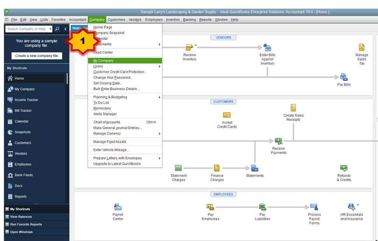Open HR Essentials dropdown arrow
The width and height of the screenshot is (378, 241).
click(358, 205)
